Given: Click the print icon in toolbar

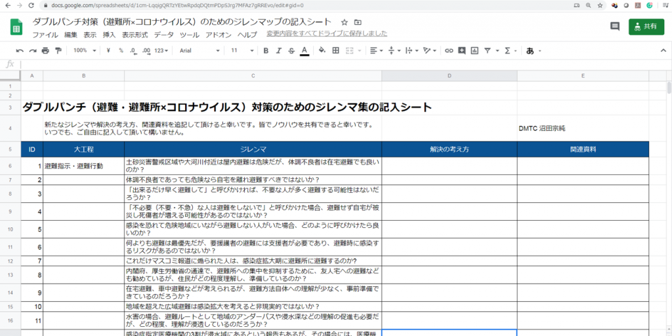Looking at the screenshot, I should pos(45,50).
